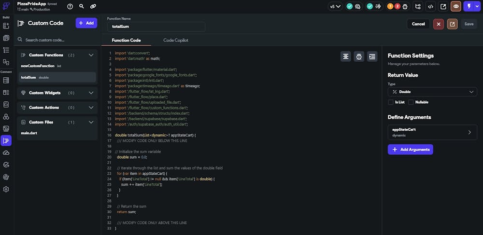The width and height of the screenshot is (483, 235).
Task: Click the format code icon in the editor
Action: point(346,56)
